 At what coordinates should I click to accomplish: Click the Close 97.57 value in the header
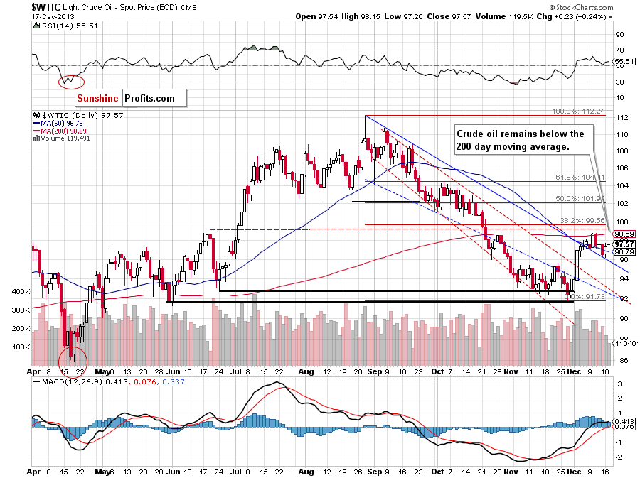[x=449, y=17]
